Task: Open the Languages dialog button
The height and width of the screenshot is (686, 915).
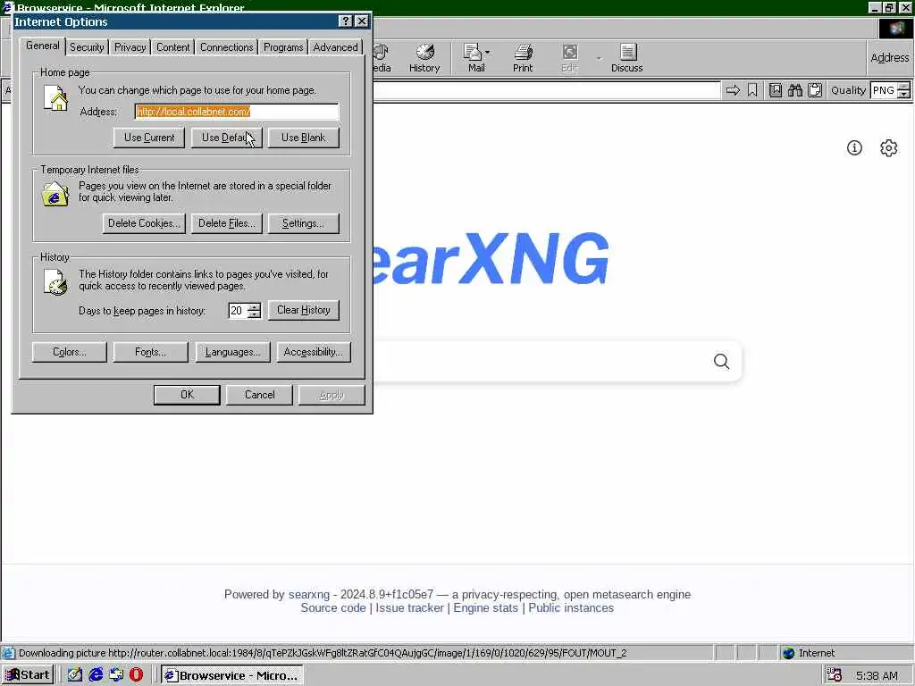Action: pos(233,352)
